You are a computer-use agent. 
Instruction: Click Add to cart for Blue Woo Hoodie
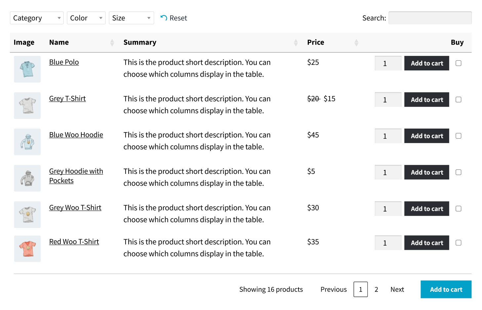click(426, 136)
